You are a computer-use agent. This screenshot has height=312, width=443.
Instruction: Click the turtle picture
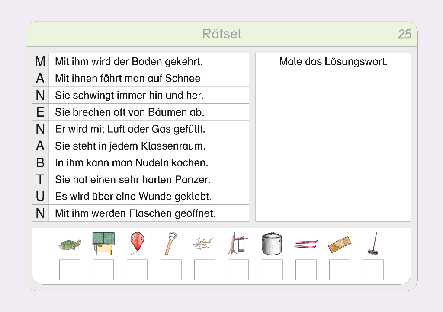coord(70,245)
